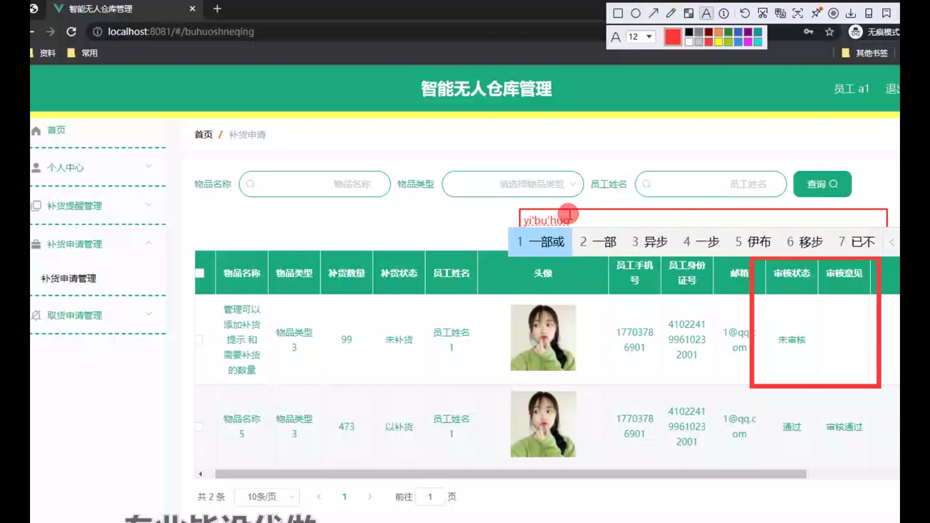Screen dimensions: 930x523
Task: Click the undo annotation icon
Action: (745, 13)
